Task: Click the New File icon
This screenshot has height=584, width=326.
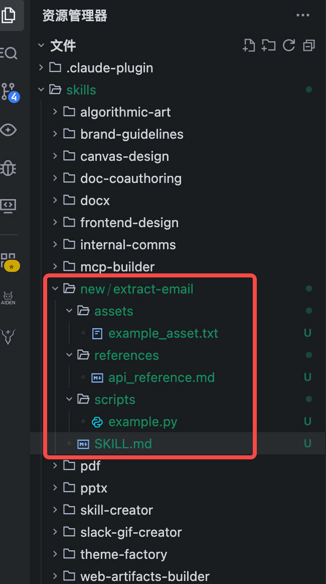Action: pyautogui.click(x=249, y=46)
